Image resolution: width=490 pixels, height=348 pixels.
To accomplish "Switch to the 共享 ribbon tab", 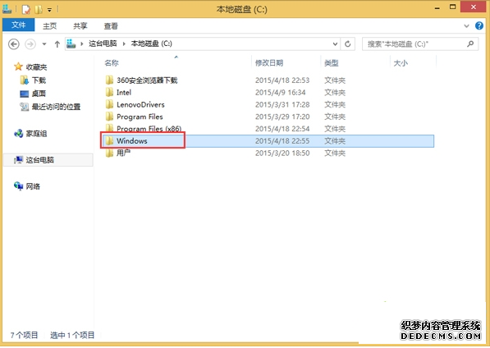I will click(80, 26).
